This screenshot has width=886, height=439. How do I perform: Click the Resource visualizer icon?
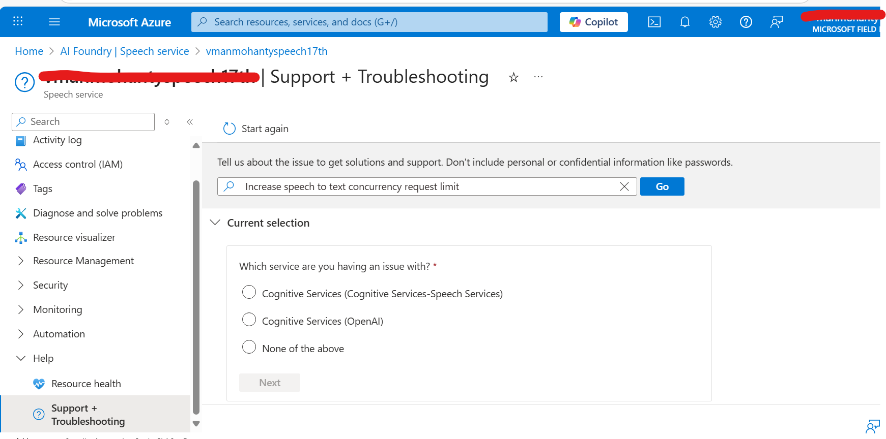[20, 237]
